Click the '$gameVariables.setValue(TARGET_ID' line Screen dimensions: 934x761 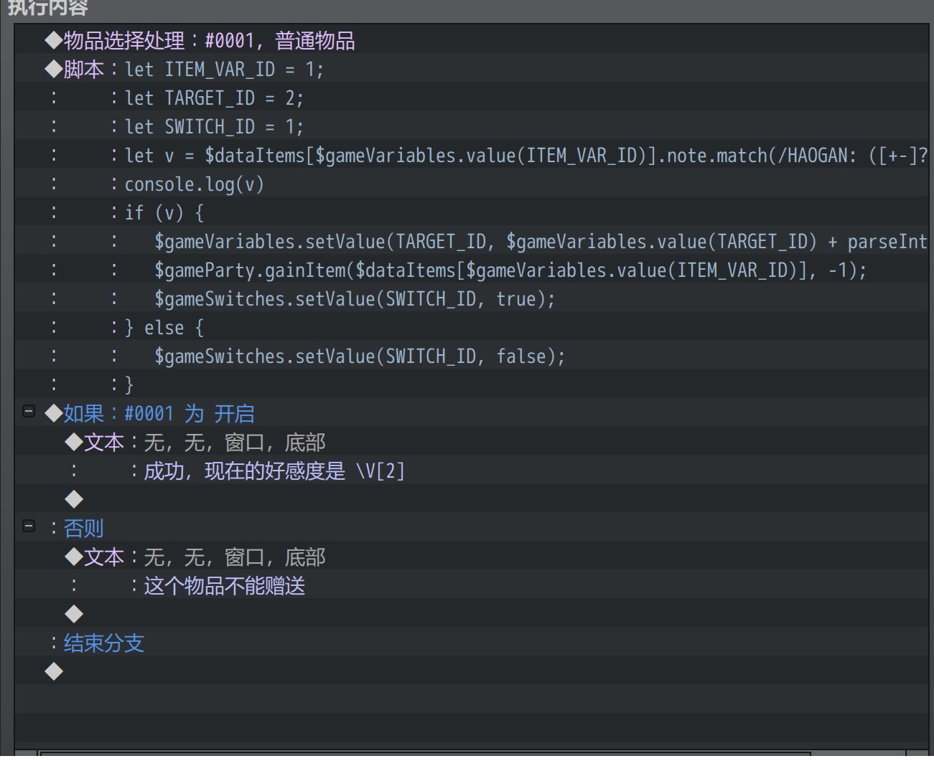click(472, 240)
